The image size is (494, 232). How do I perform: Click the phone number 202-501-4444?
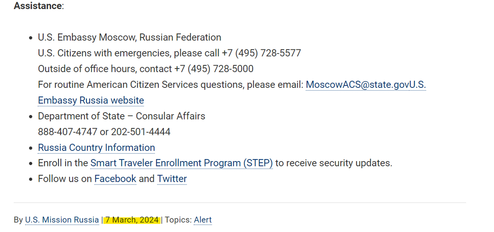click(140, 132)
